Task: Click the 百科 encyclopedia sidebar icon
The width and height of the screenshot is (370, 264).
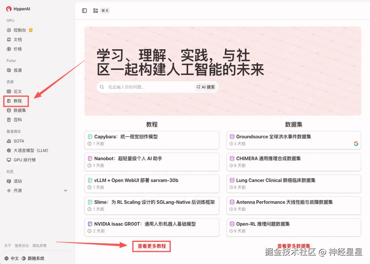Action: (x=9, y=120)
